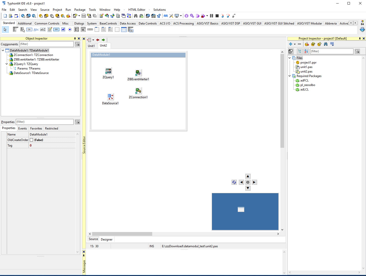Select the arrow selection tool in the palette
This screenshot has height=276, width=366.
5,29
